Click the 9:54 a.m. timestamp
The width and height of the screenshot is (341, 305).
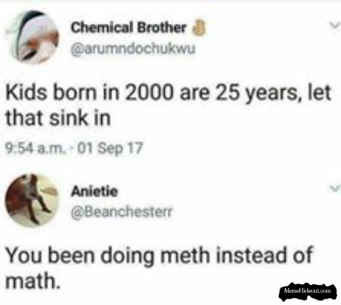(x=35, y=148)
